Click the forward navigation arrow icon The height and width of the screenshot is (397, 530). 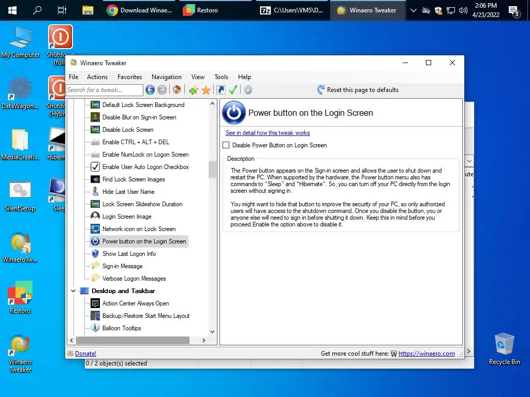tap(162, 90)
